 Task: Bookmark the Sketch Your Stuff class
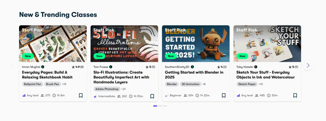[x=295, y=96]
